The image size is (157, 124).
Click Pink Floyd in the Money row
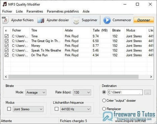pos(72,46)
